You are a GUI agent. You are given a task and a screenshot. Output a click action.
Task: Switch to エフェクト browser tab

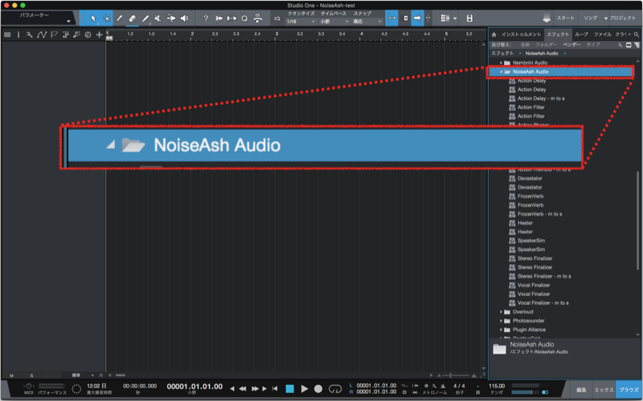click(x=558, y=34)
